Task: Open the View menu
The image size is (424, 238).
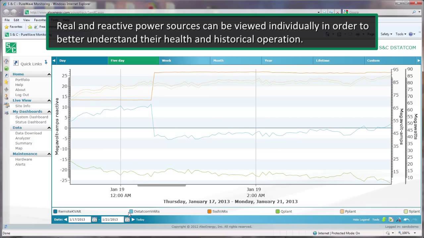Action: (26, 20)
